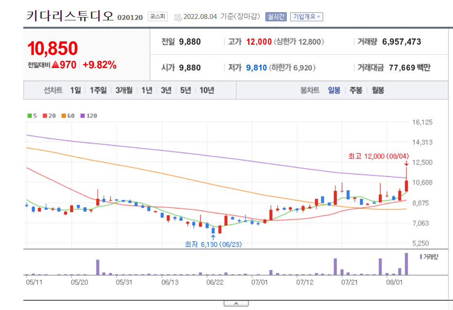Click the 실시간 real-time button

coord(276,17)
